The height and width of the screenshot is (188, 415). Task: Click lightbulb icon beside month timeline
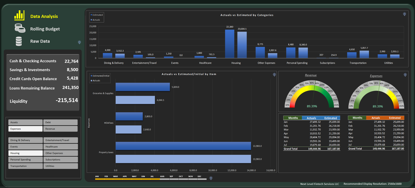click(211, 178)
